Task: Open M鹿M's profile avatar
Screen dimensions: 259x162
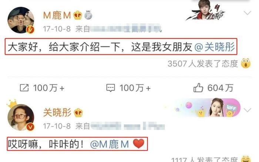Action: [x=21, y=20]
